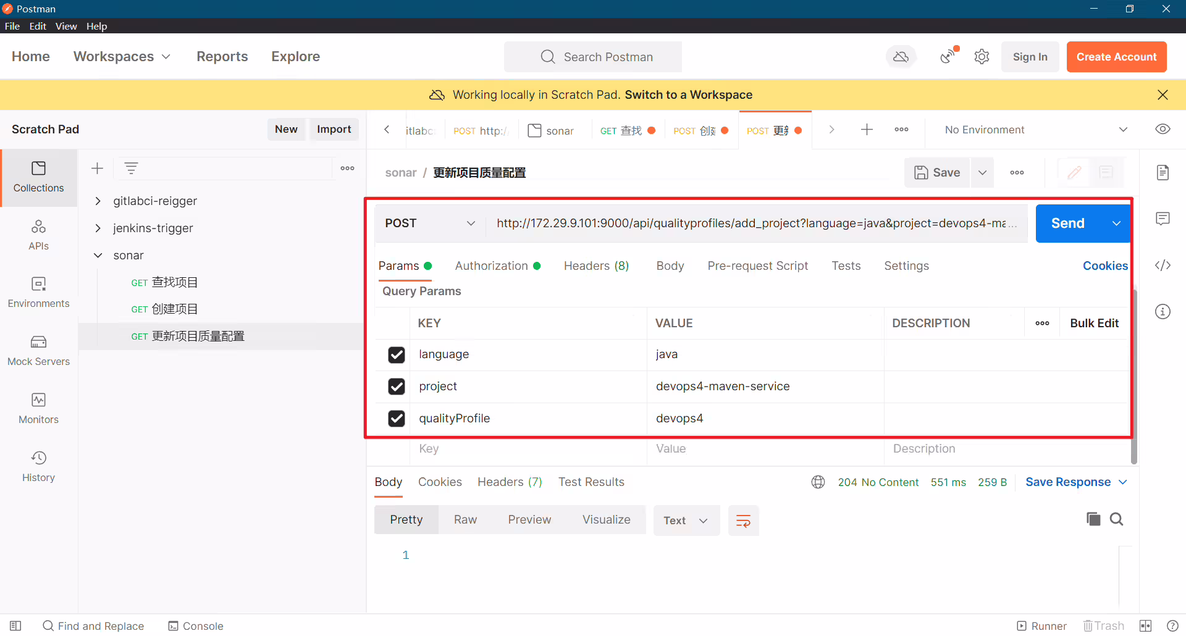Click the filter collections icon

pyautogui.click(x=131, y=168)
